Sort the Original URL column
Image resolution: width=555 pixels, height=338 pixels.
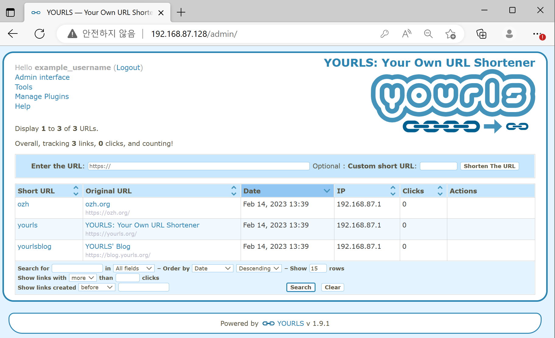pyautogui.click(x=234, y=191)
